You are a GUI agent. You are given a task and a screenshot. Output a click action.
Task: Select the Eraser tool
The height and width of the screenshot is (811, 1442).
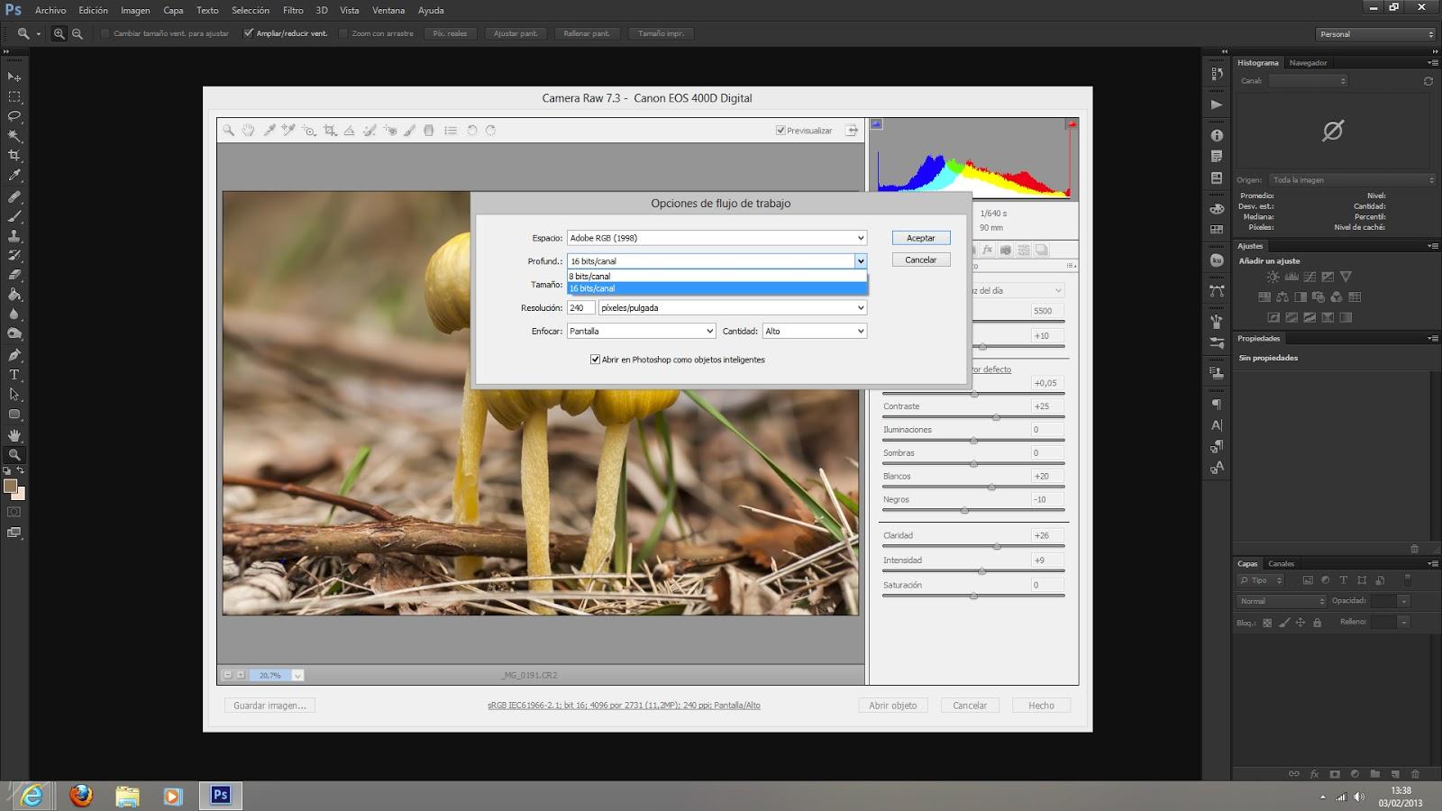tap(14, 275)
